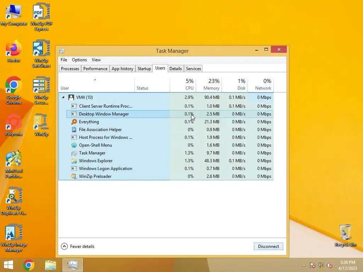Click the 21.3 MB memory value
The width and height of the screenshot is (363, 272).
point(212,122)
